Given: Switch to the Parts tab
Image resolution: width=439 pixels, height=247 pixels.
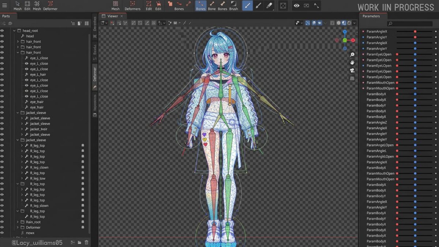Looking at the screenshot, I should [6, 16].
